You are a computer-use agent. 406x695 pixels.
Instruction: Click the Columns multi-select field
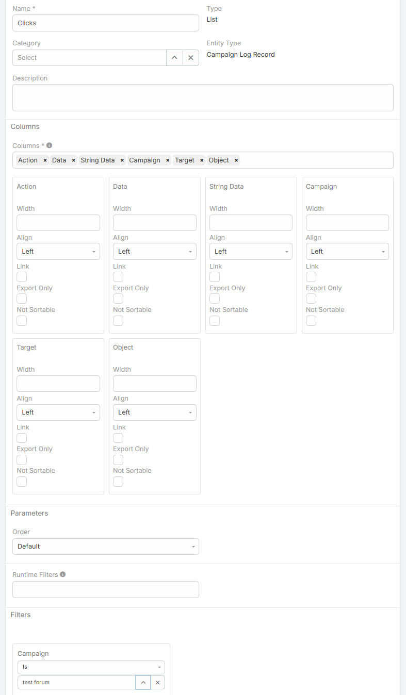click(x=203, y=160)
